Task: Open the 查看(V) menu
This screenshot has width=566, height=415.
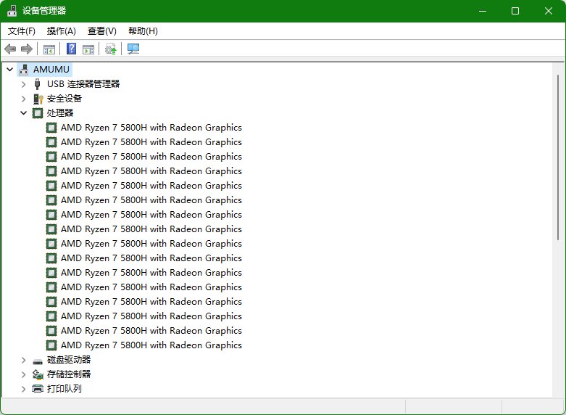Action: coord(102,31)
